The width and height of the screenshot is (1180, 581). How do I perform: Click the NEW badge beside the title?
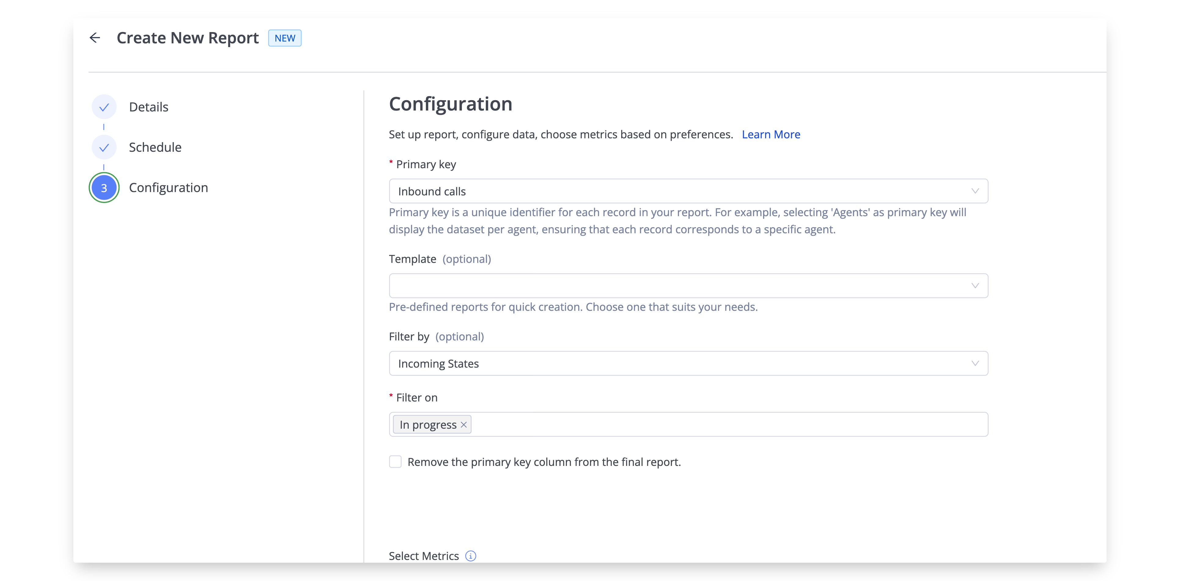(x=285, y=38)
